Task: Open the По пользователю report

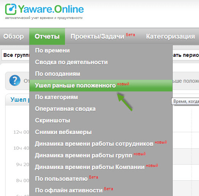Action: [x=101, y=179]
